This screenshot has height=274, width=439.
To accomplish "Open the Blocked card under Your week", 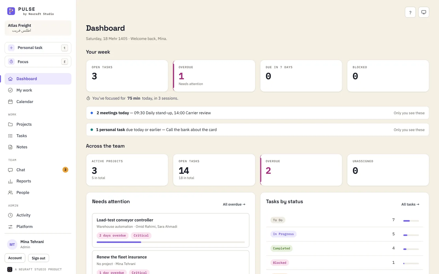I will pyautogui.click(x=388, y=76).
